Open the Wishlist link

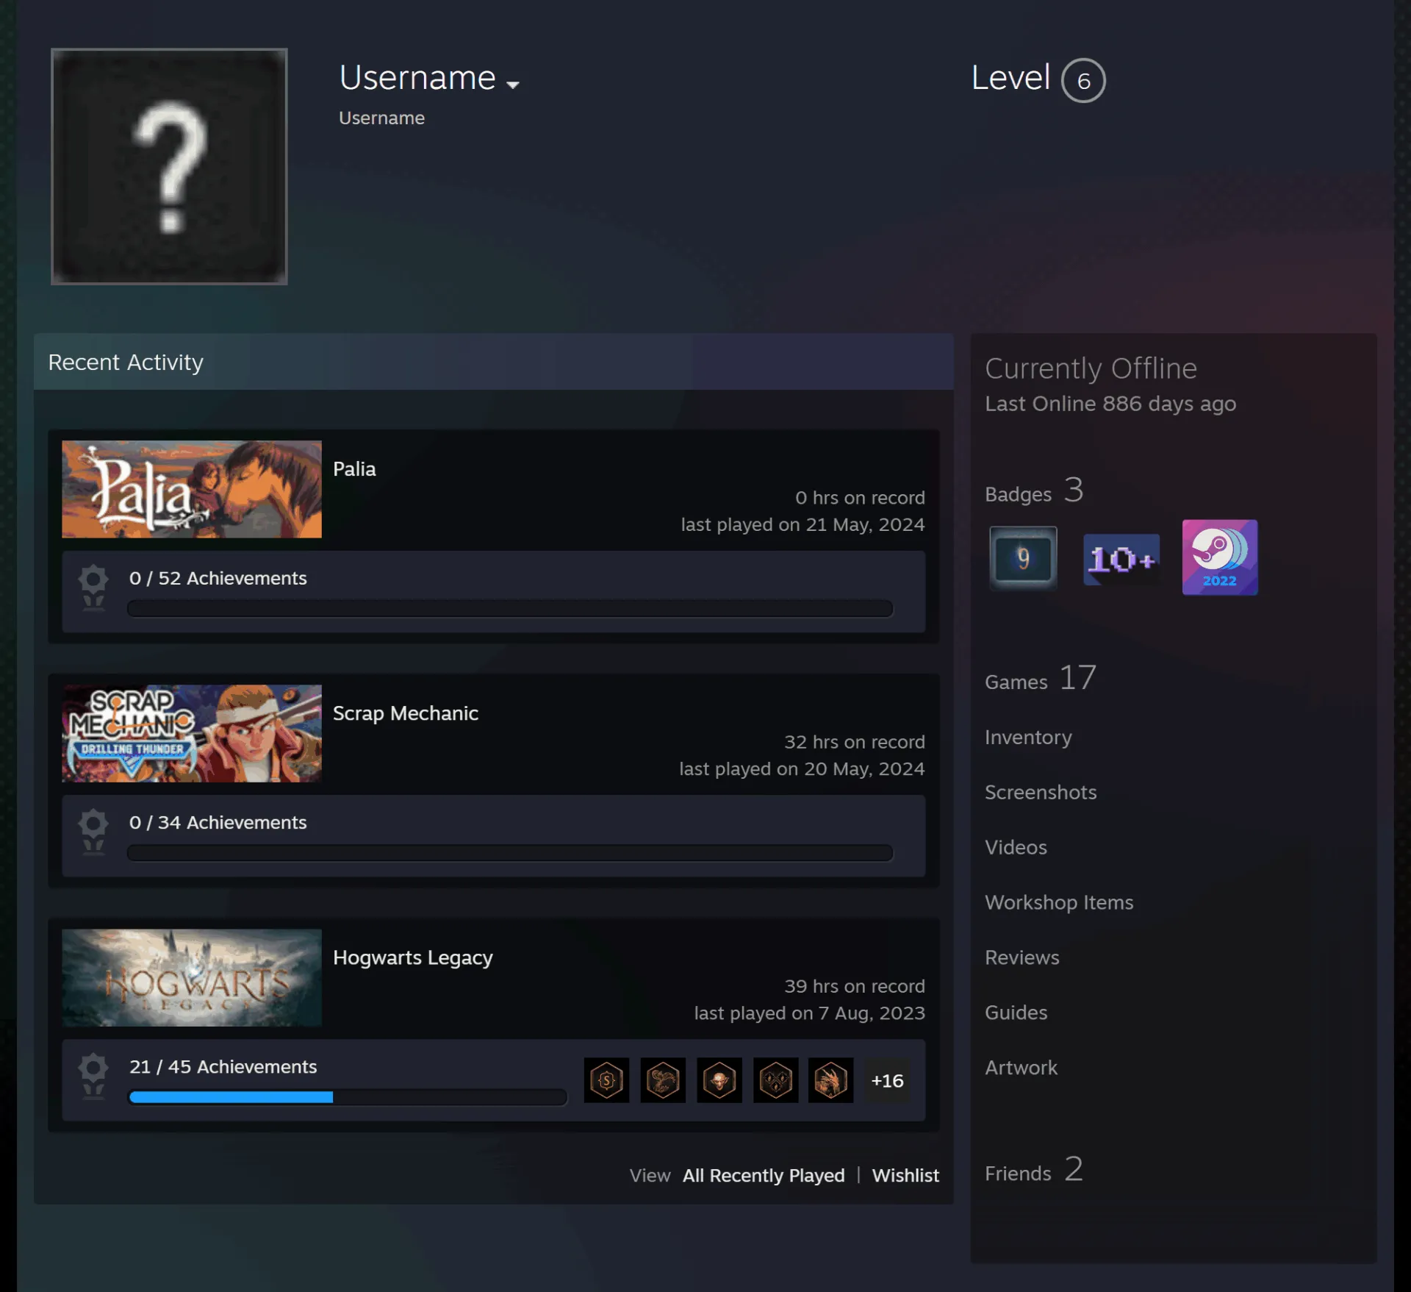point(905,1175)
